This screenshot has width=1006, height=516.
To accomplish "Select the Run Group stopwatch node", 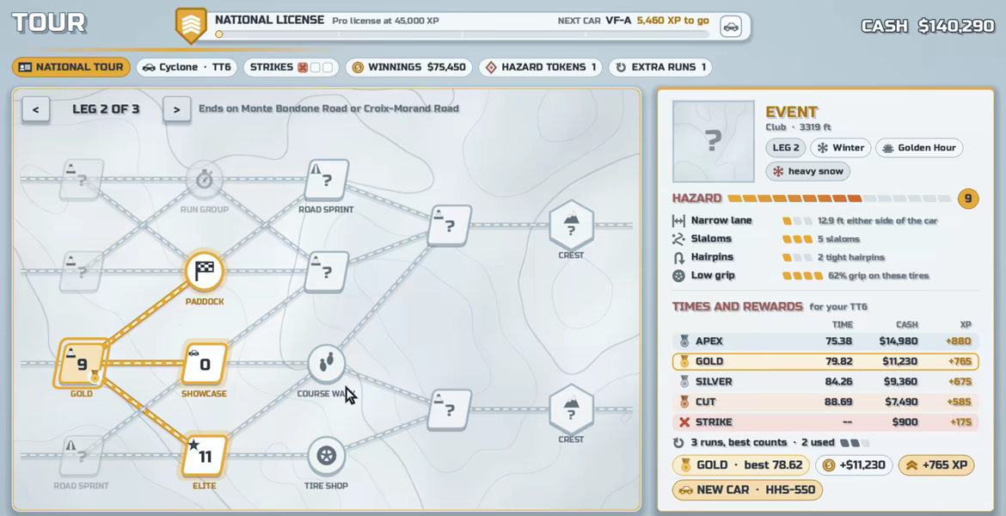I will click(204, 179).
